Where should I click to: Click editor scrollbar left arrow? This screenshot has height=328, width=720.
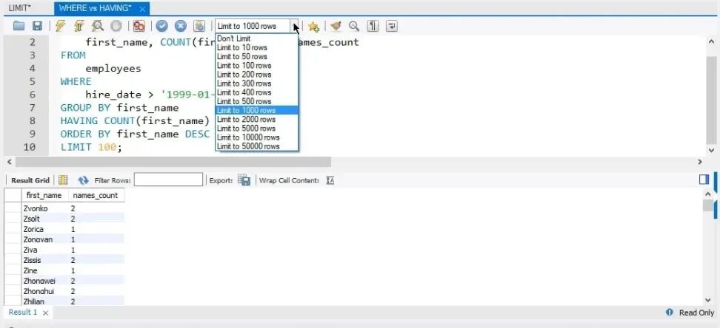(x=9, y=162)
